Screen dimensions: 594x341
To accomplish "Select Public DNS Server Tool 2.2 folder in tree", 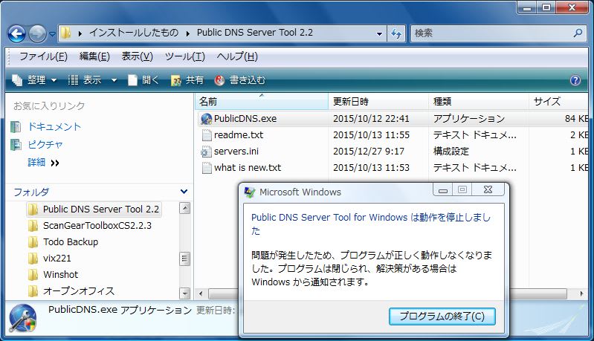I will tap(94, 210).
